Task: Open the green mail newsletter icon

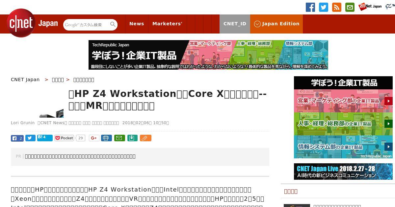Action: [350, 7]
